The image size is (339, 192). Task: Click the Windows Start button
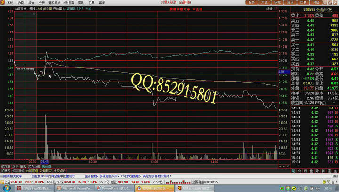point(7,188)
